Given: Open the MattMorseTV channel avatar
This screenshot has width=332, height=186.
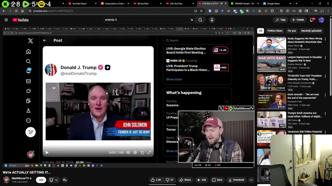Looking at the screenshot, I should click(6, 180).
